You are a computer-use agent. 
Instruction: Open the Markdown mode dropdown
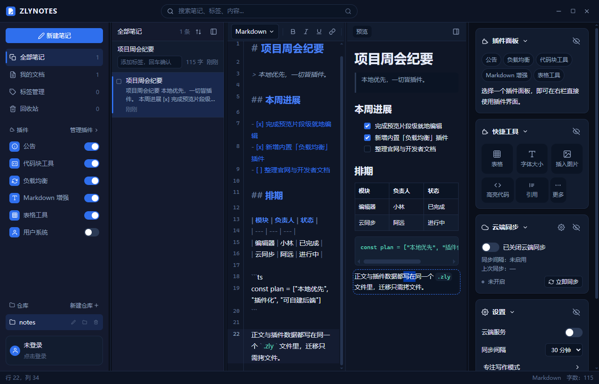pyautogui.click(x=255, y=31)
